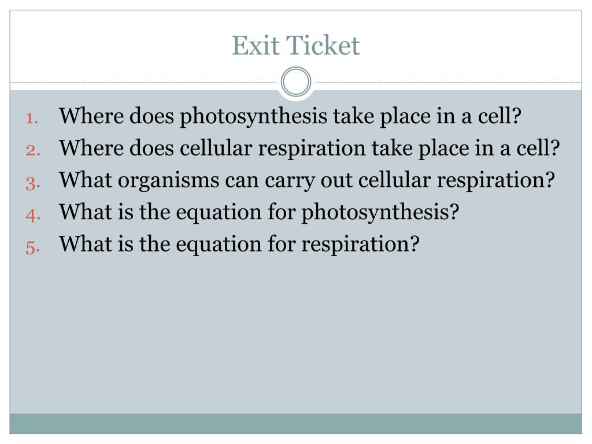Select the cellular respiration location question
The height and width of the screenshot is (444, 592).
[310, 149]
